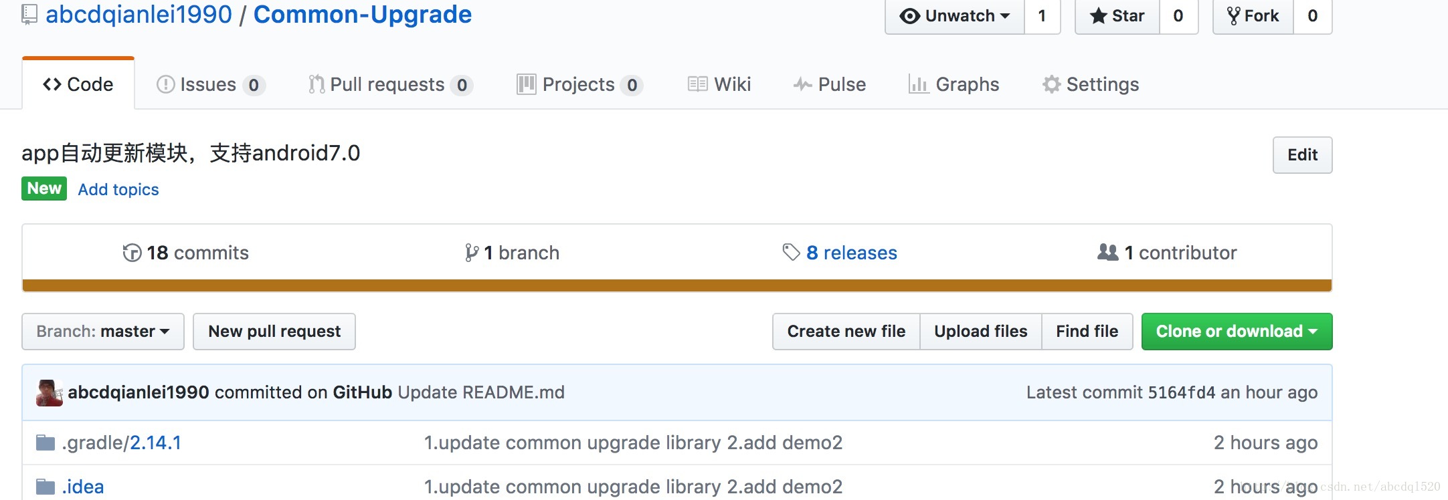Screen dimensions: 1448x500
Task: Open the 8 releases link
Action: pos(840,253)
